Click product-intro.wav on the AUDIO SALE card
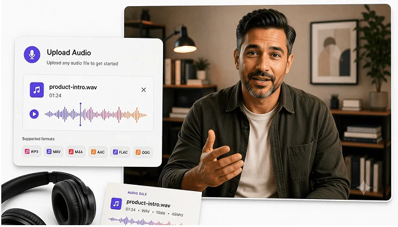This screenshot has height=227, width=398. coord(149,203)
